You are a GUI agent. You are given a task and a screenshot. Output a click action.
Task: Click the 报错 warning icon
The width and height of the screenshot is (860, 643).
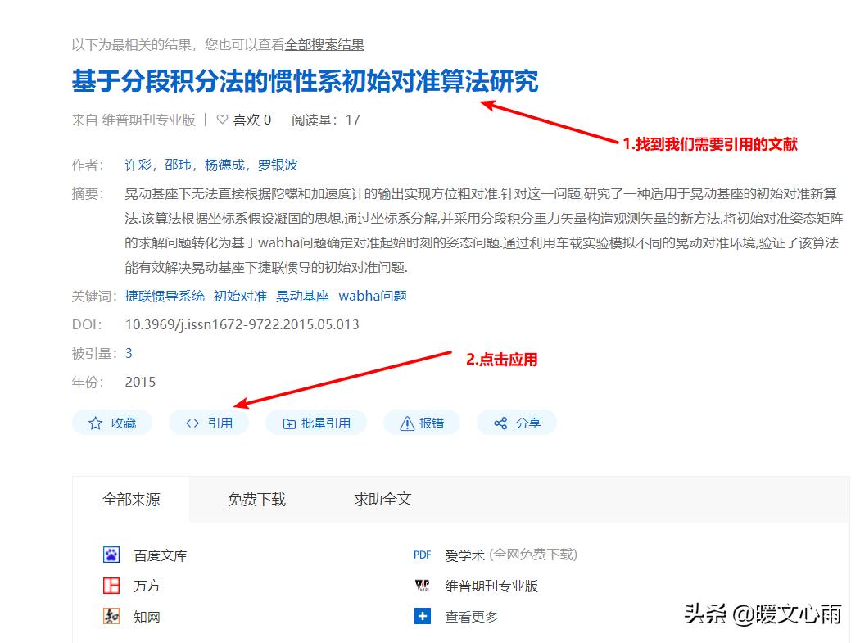(407, 423)
